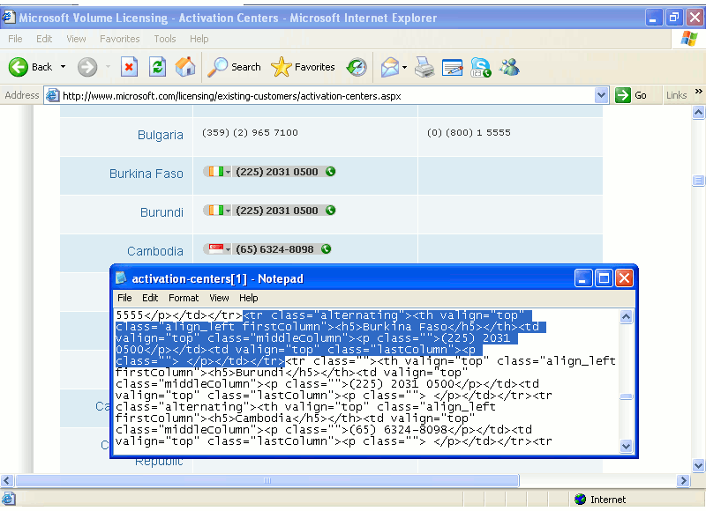Open the flag dropdown for Cambodia number
Image resolution: width=706 pixels, height=511 pixels.
[229, 249]
